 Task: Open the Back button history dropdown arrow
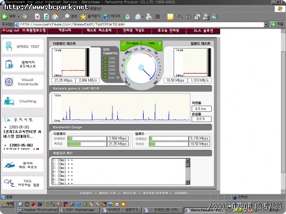click(18, 17)
